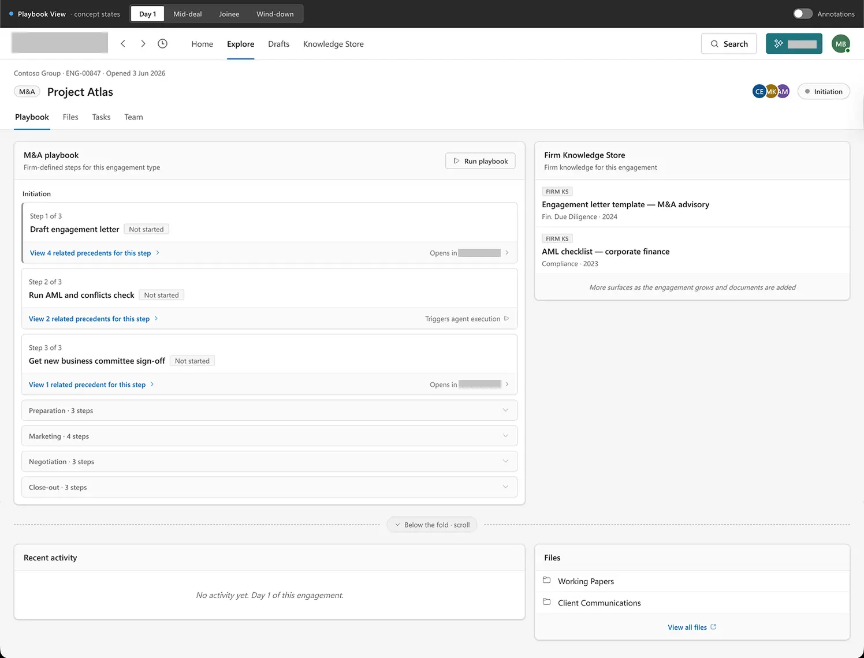Open the history clock icon
This screenshot has width=864, height=658.
[x=163, y=44]
